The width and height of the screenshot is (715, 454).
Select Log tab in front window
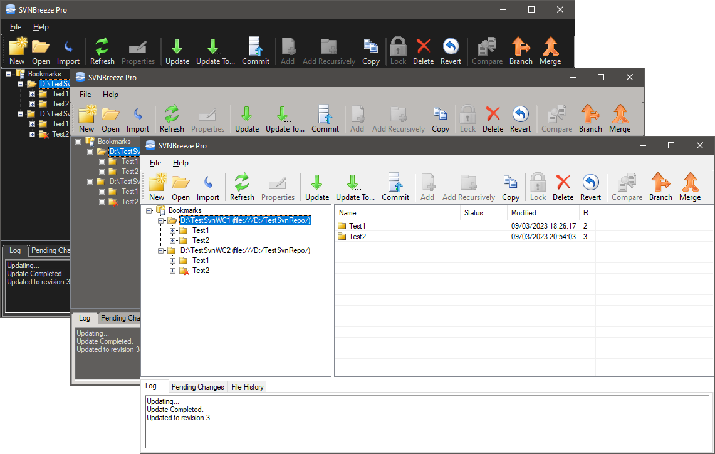[151, 386]
